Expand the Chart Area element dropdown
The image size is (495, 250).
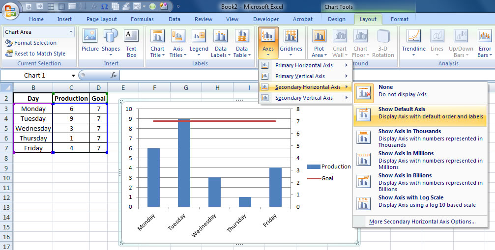71,32
